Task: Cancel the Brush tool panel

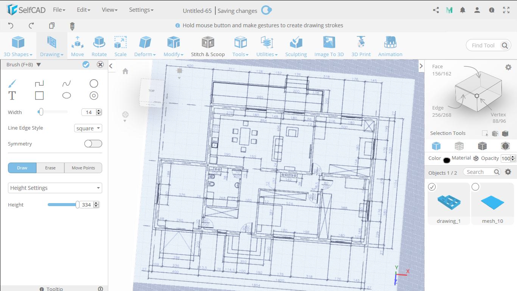Action: (100, 64)
